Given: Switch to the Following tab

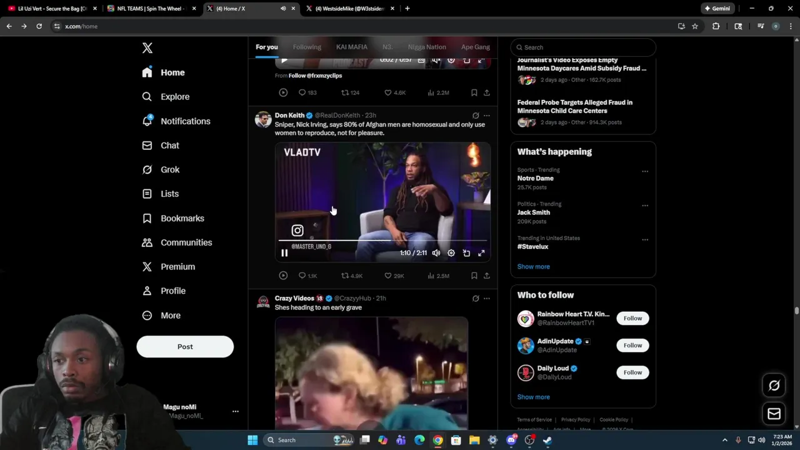Looking at the screenshot, I should point(307,47).
